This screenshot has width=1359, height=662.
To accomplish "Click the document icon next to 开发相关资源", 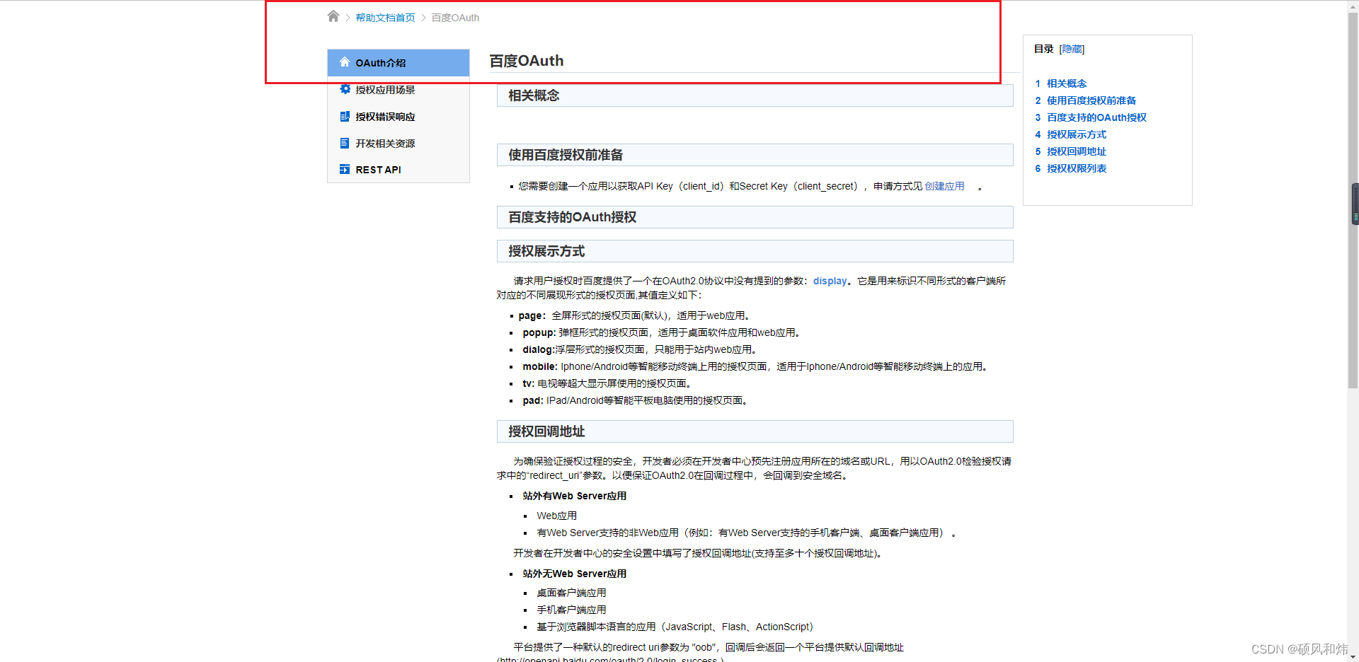I will [x=345, y=143].
